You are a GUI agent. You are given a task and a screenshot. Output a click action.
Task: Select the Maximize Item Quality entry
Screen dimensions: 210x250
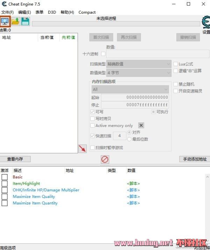point(34,197)
